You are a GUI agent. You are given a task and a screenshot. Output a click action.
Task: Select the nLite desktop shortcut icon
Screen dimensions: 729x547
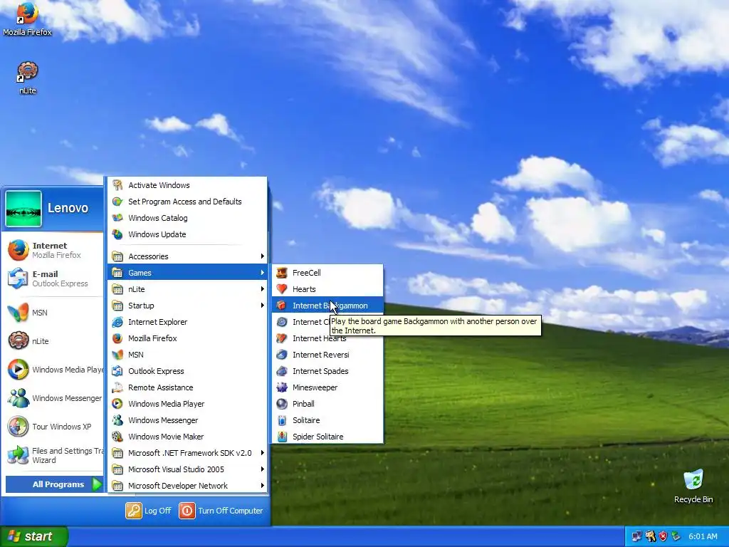(28, 72)
